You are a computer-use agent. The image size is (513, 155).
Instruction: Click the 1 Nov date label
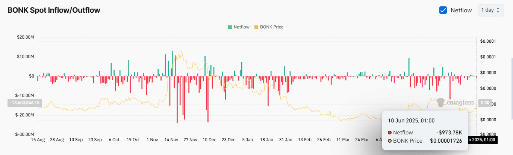pos(152,140)
